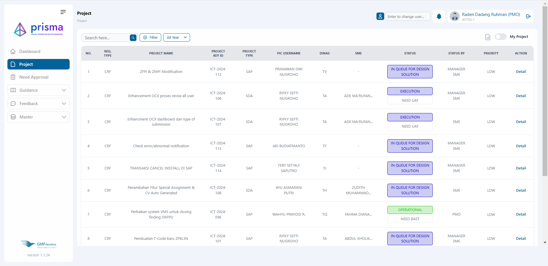This screenshot has width=548, height=266.
Task: Click SME name ZUDITH MUHAMMAD...
Action: tap(358, 190)
